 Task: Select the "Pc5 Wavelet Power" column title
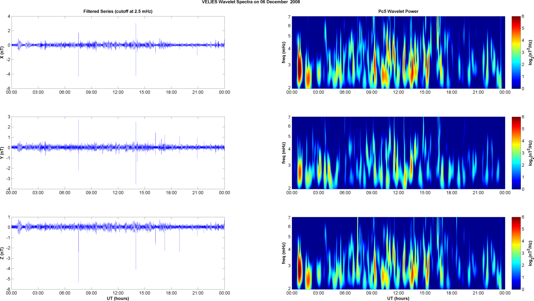coord(398,11)
